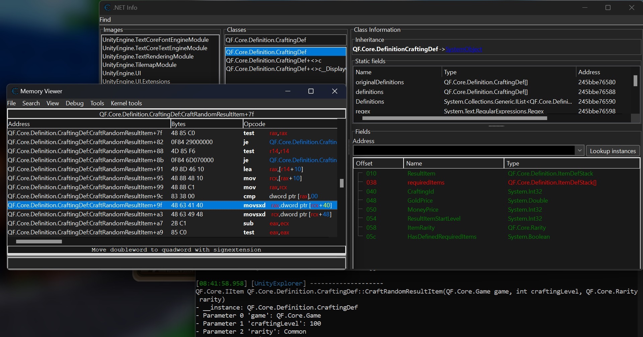Click the Memory Viewer title bar icon
Image resolution: width=643 pixels, height=337 pixels.
pos(14,91)
